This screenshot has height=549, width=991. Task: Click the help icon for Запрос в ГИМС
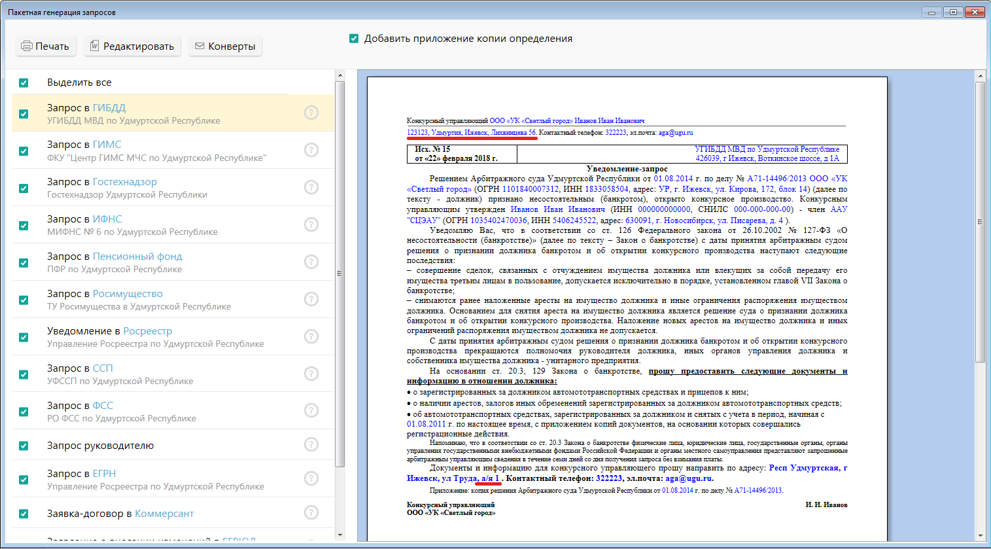pyautogui.click(x=311, y=150)
